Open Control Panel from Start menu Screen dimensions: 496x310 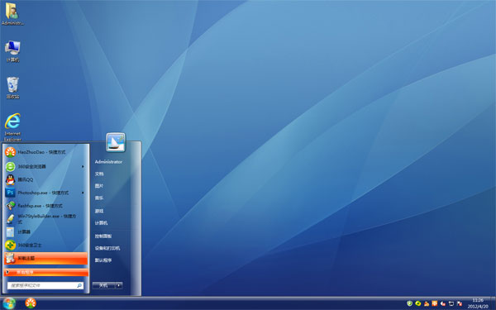click(103, 236)
